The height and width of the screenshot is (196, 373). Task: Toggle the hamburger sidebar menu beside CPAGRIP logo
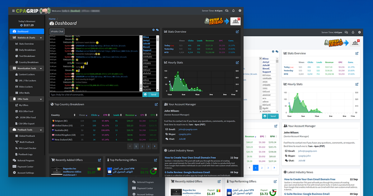13,11
